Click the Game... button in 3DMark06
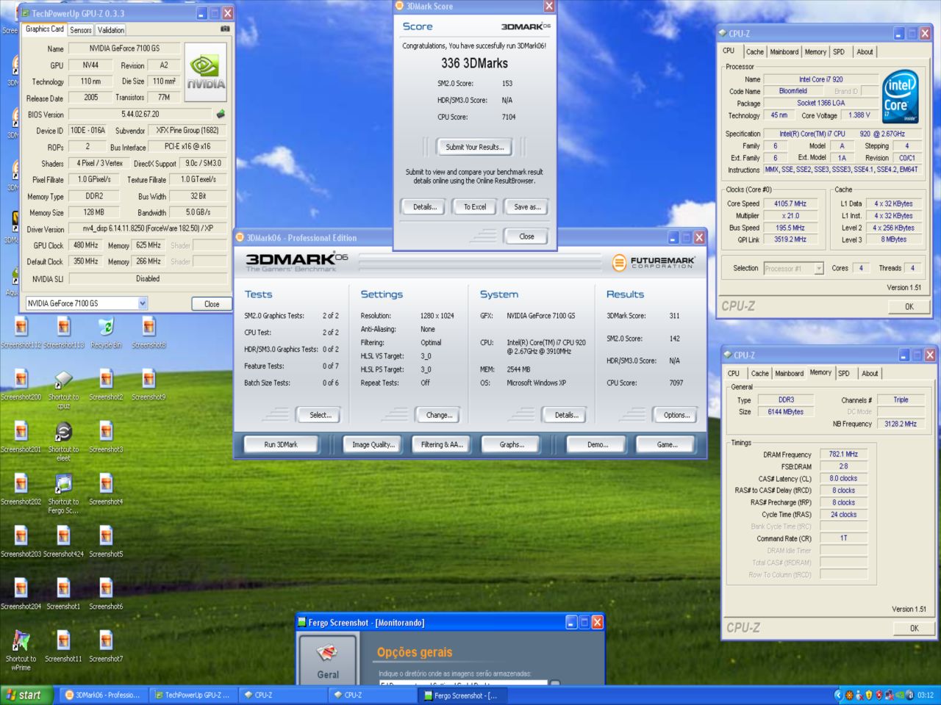 667,445
